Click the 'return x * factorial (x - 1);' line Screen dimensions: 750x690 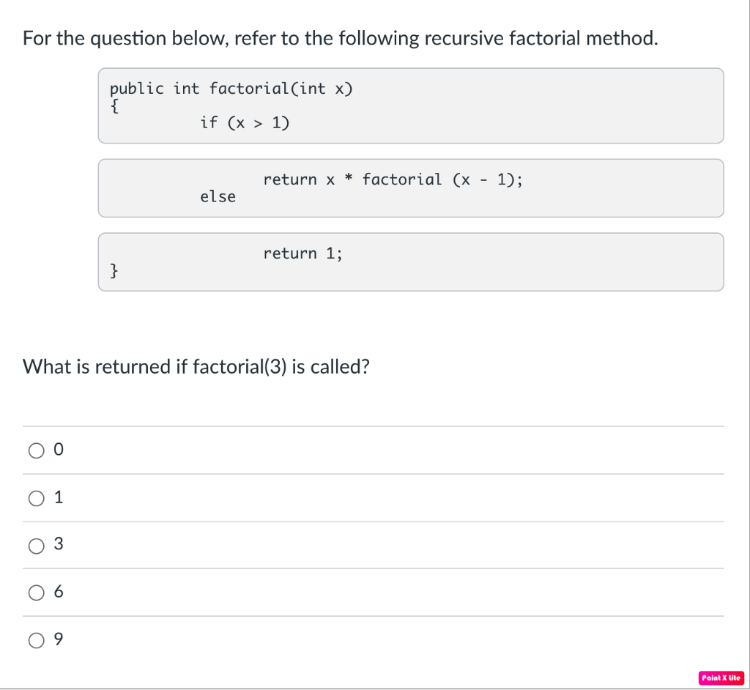393,179
